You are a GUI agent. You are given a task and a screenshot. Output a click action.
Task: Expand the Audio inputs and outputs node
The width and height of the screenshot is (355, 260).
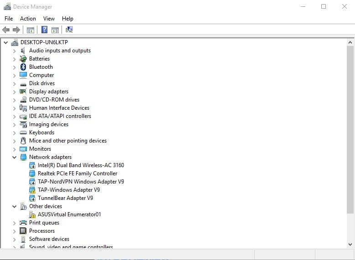tap(15, 51)
